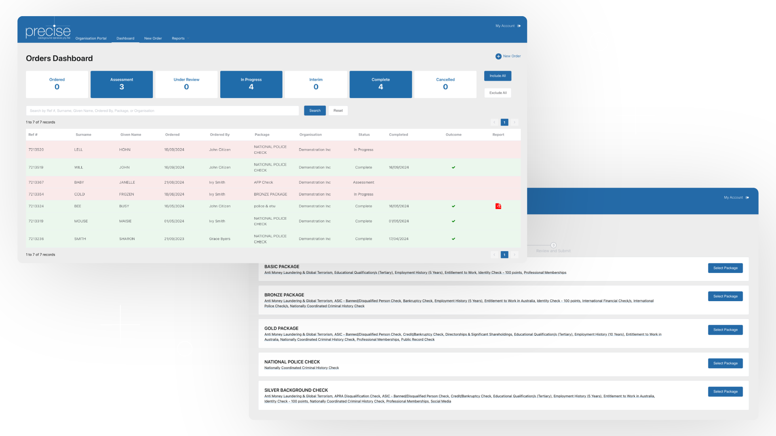
Task: Toggle the In Progress status filter tile
Action: click(251, 84)
